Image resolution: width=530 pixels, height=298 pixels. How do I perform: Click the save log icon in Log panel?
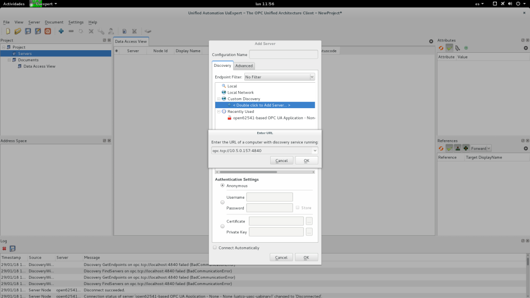click(x=12, y=248)
